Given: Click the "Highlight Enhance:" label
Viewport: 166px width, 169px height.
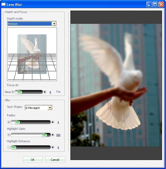Looking at the screenshot, I should [x=19, y=141].
